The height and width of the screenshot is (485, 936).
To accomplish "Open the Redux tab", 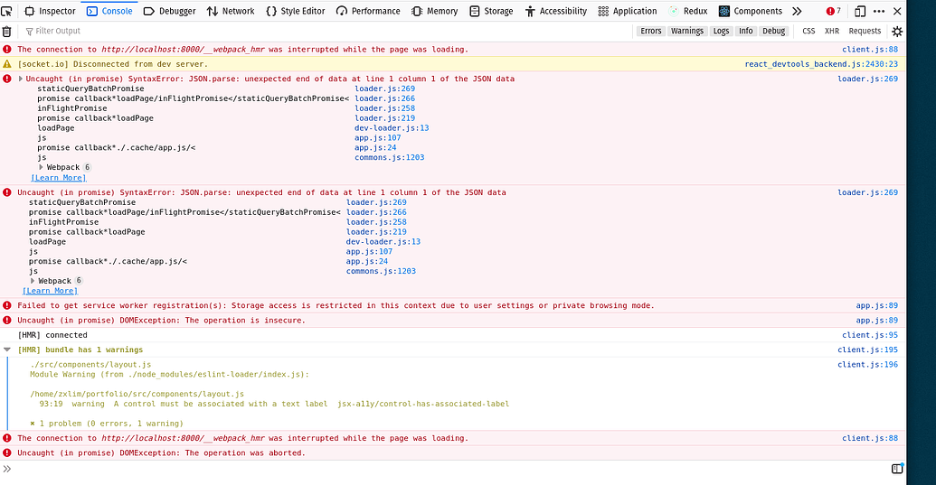I will point(688,11).
